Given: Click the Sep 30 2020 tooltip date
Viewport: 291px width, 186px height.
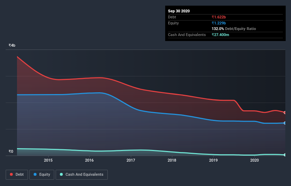Looking at the screenshot, I should [179, 11].
